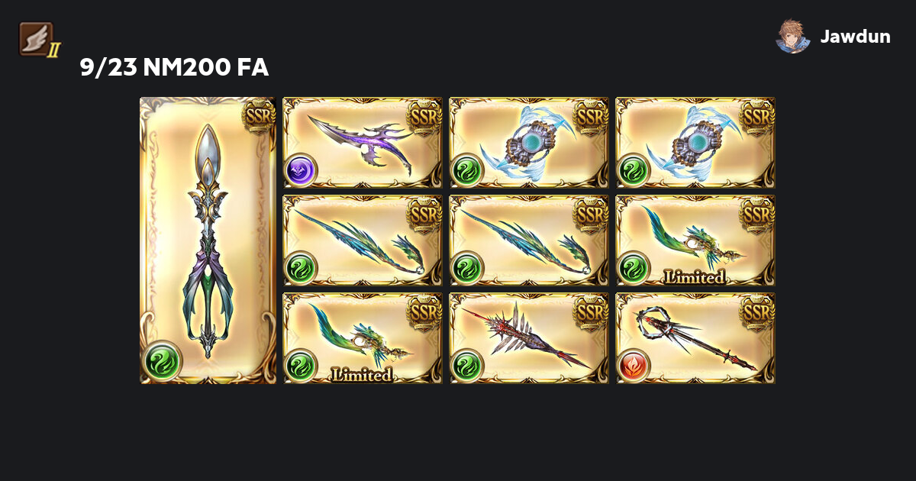Select the fire element staff weapon
This screenshot has height=481, width=916.
click(695, 338)
